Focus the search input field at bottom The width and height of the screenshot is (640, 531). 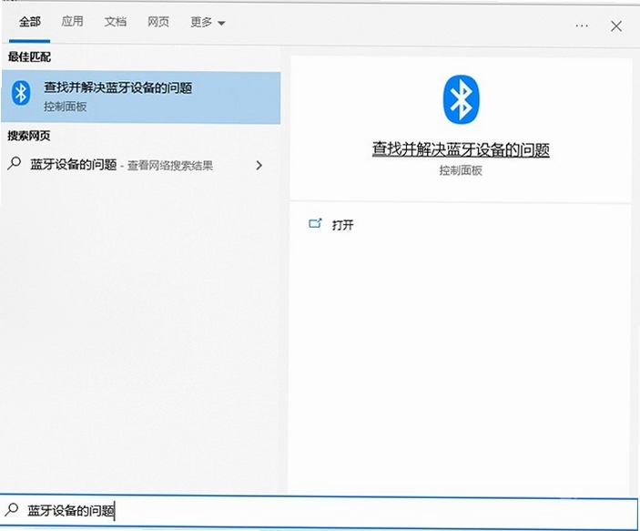[320, 511]
